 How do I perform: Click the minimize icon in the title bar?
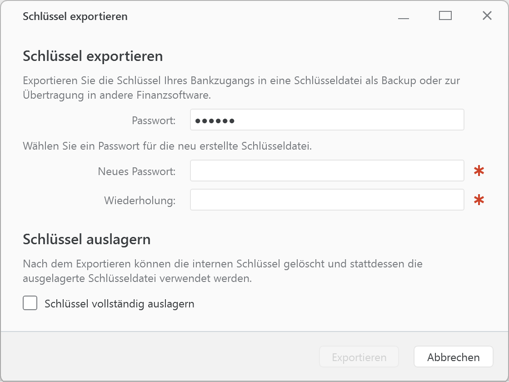coord(404,16)
